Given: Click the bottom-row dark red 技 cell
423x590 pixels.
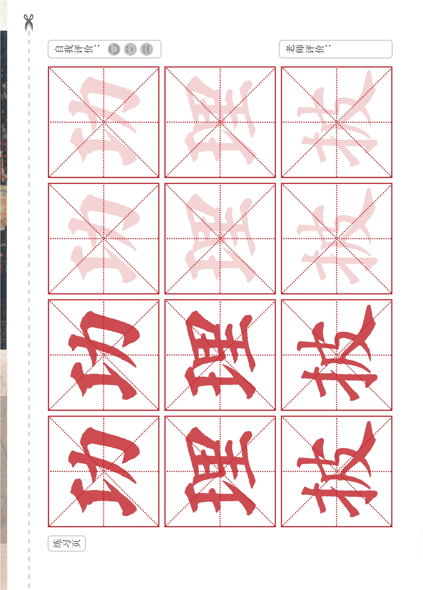Looking at the screenshot, I should coord(337,471).
